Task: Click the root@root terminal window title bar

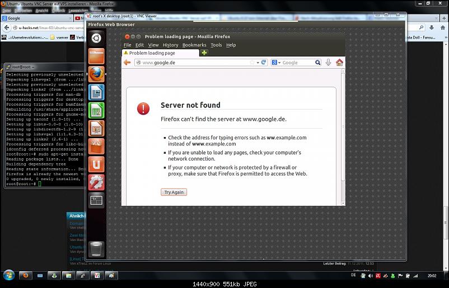Action: pyautogui.click(x=44, y=67)
